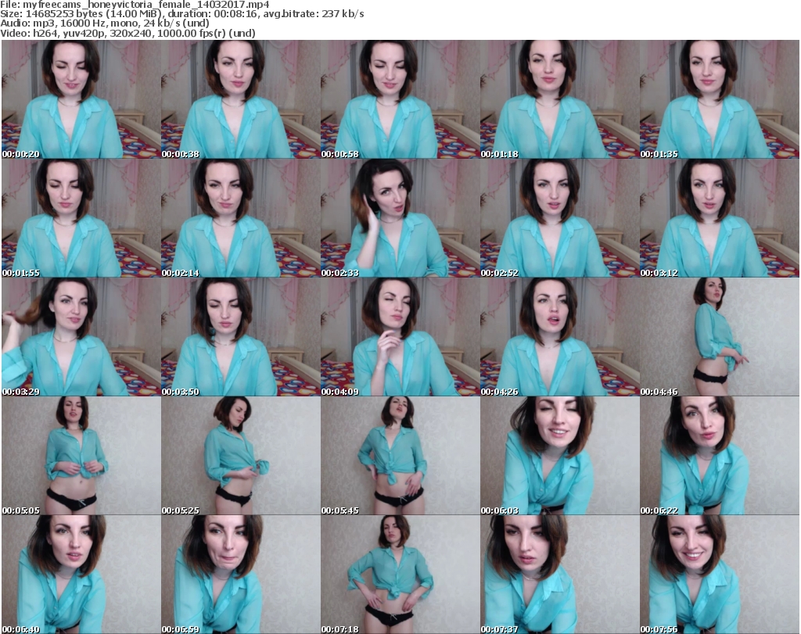Select the thumbnail frame at 00:00:38
Image resolution: width=801 pixels, height=634 pixels.
coord(241,99)
